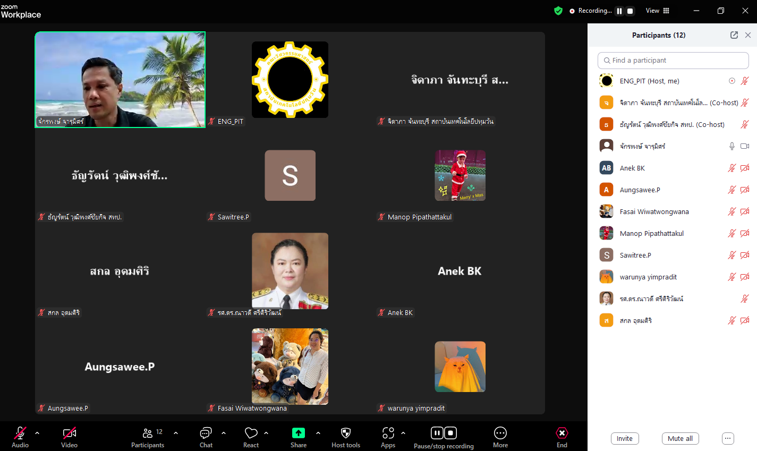Pop out the Participants panel
The height and width of the screenshot is (451, 757).
pyautogui.click(x=734, y=35)
